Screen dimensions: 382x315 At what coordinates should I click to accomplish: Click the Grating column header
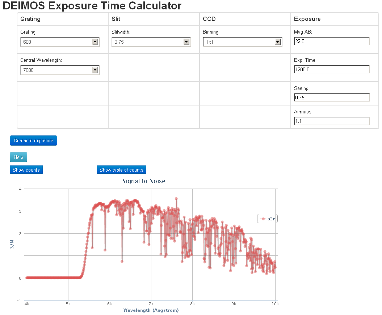tap(30, 19)
